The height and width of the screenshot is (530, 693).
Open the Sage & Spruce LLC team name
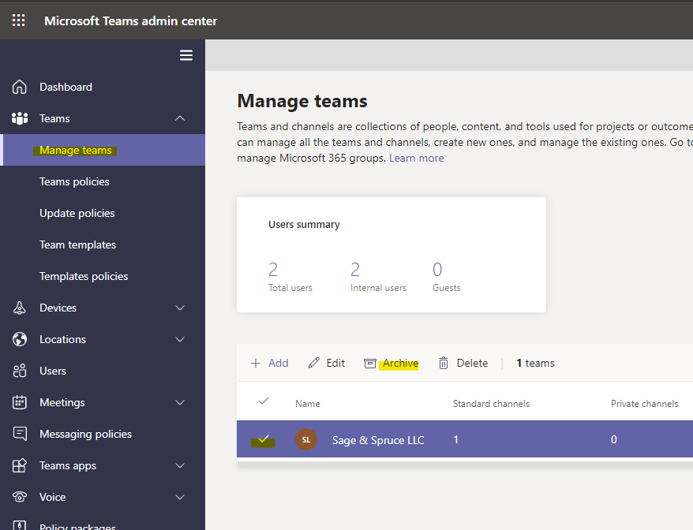coord(378,440)
